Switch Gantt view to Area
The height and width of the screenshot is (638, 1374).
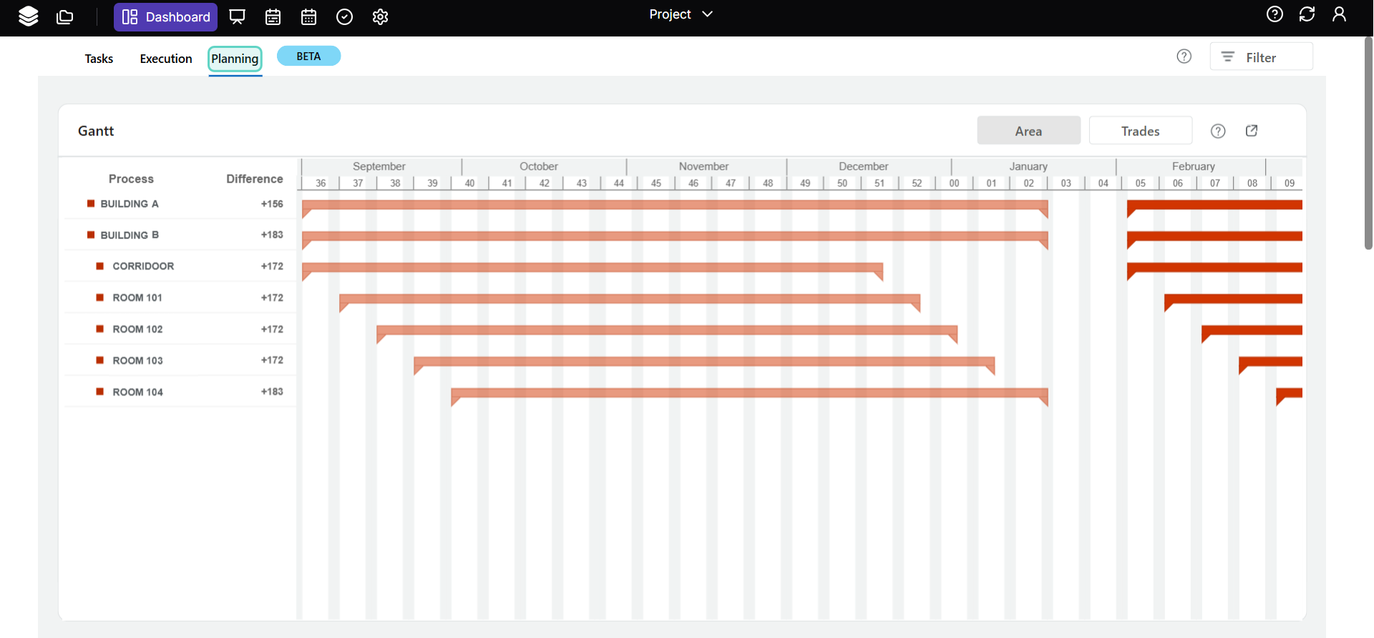coord(1028,131)
